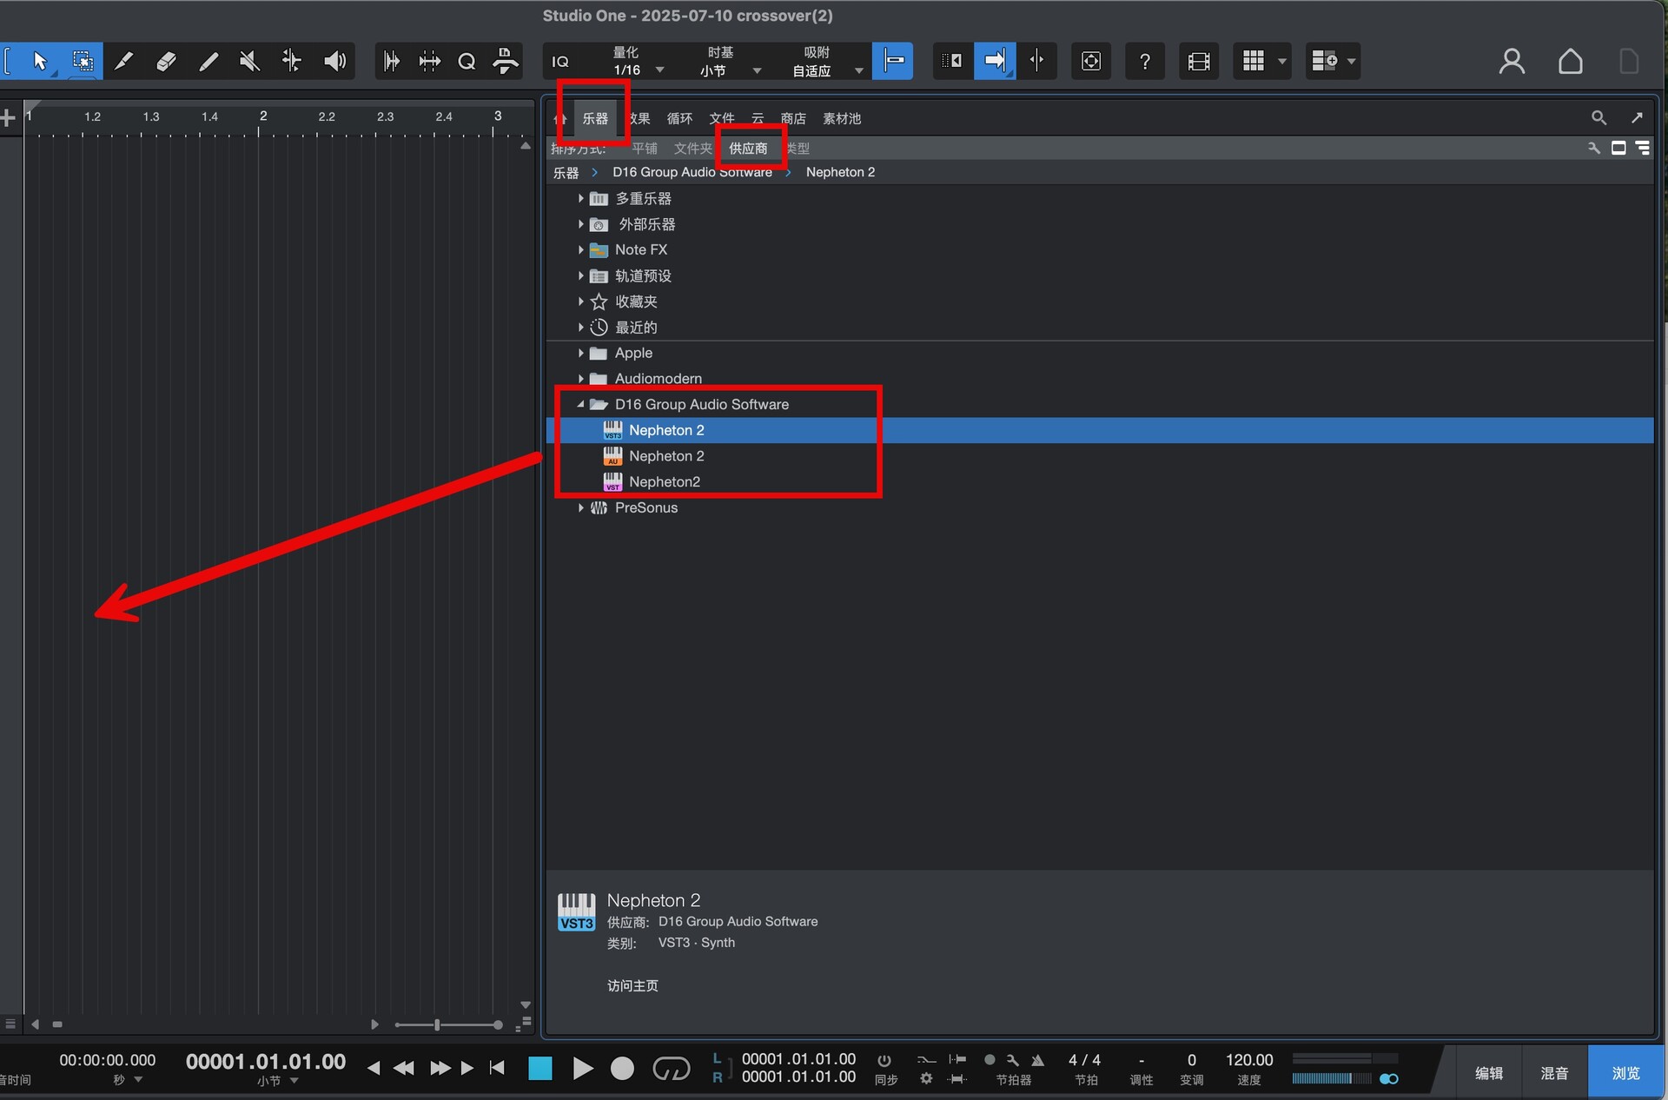Toggle the ripple edit button
Screen dimensions: 1668x1100
(1037, 61)
